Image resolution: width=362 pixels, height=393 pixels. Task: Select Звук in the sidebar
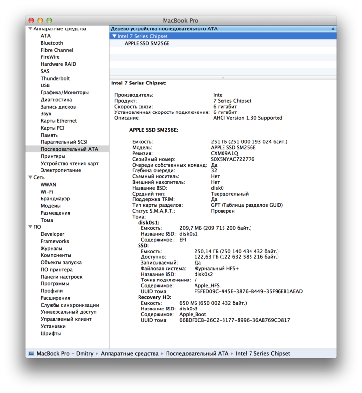pos(46,113)
